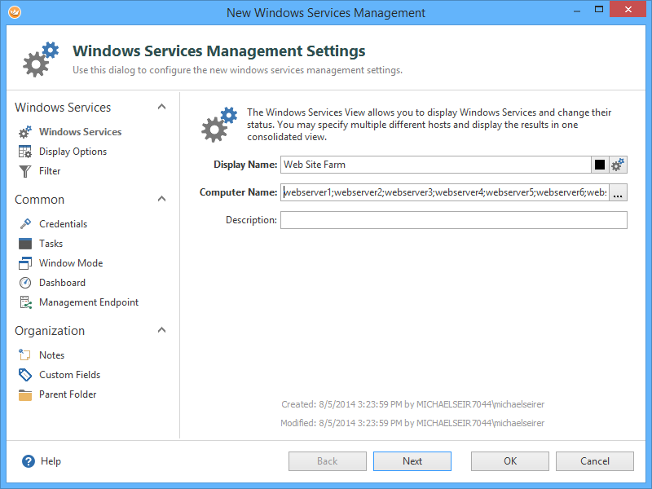Select Parent Folder in sidebar
This screenshot has width=652, height=489.
(68, 394)
